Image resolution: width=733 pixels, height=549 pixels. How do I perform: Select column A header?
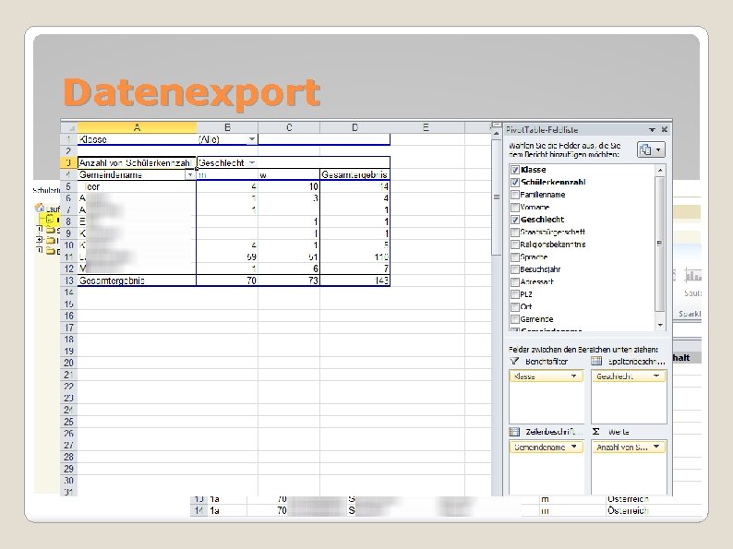click(x=137, y=127)
